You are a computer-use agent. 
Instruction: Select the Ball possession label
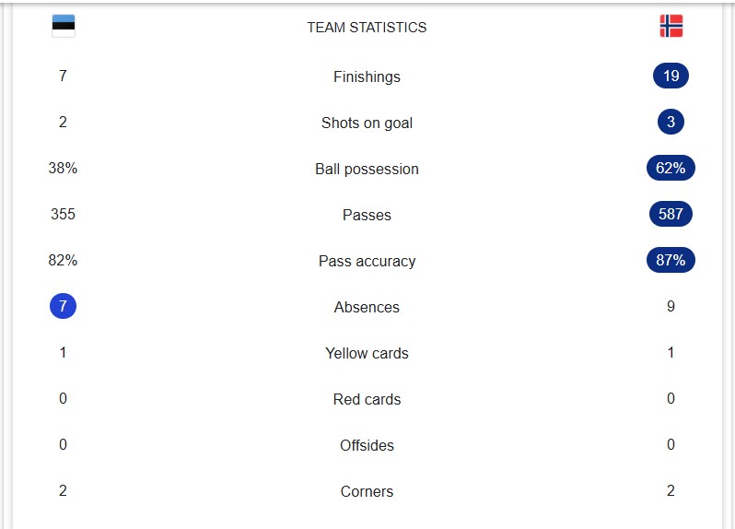point(367,169)
